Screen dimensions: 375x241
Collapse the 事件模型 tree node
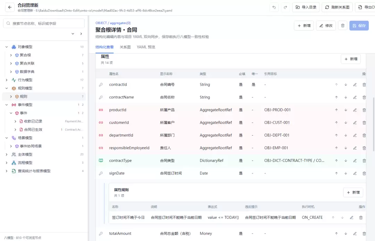point(7,105)
